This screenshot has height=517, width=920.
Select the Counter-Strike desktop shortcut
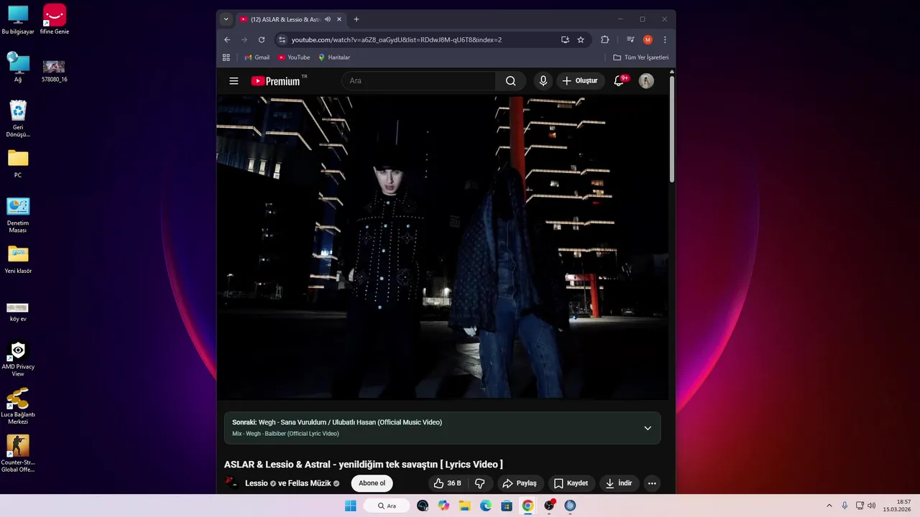pos(18,454)
